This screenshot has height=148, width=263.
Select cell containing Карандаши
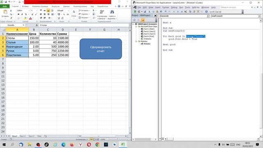click(17, 46)
